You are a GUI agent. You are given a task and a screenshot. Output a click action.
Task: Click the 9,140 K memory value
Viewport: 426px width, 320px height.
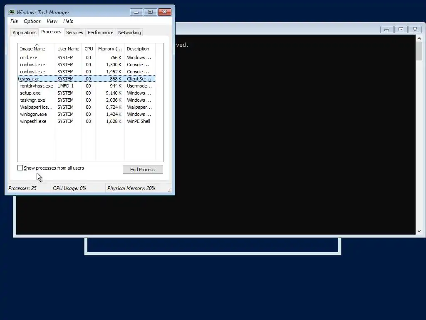tap(114, 93)
